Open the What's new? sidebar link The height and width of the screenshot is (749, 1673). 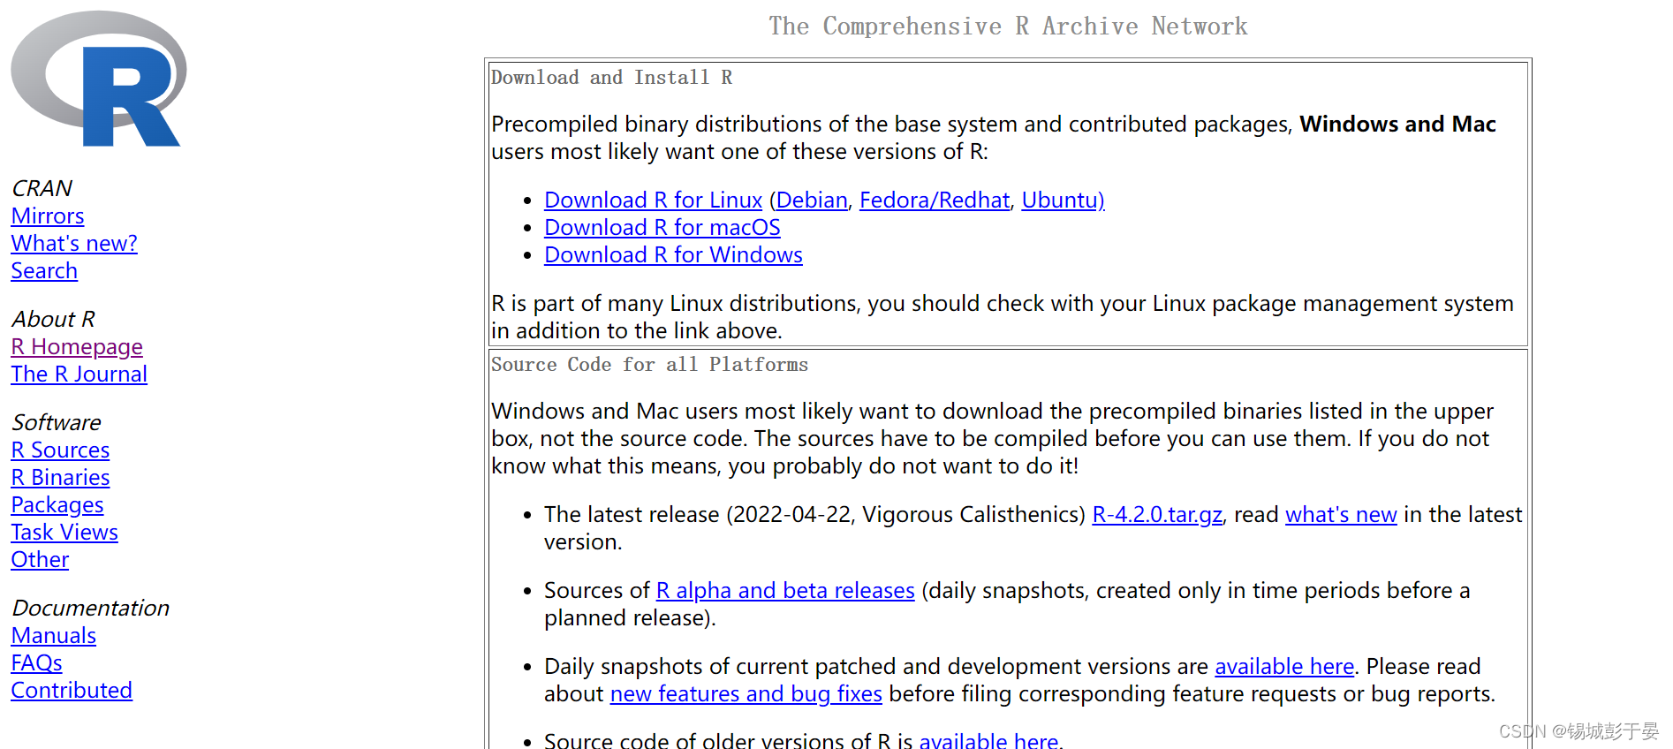pyautogui.click(x=74, y=244)
